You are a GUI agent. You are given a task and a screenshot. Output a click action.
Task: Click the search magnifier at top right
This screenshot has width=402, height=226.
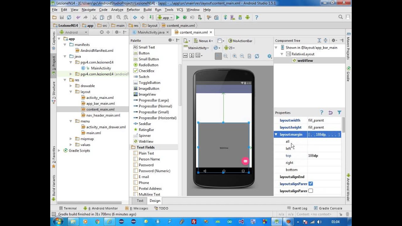pos(341,17)
